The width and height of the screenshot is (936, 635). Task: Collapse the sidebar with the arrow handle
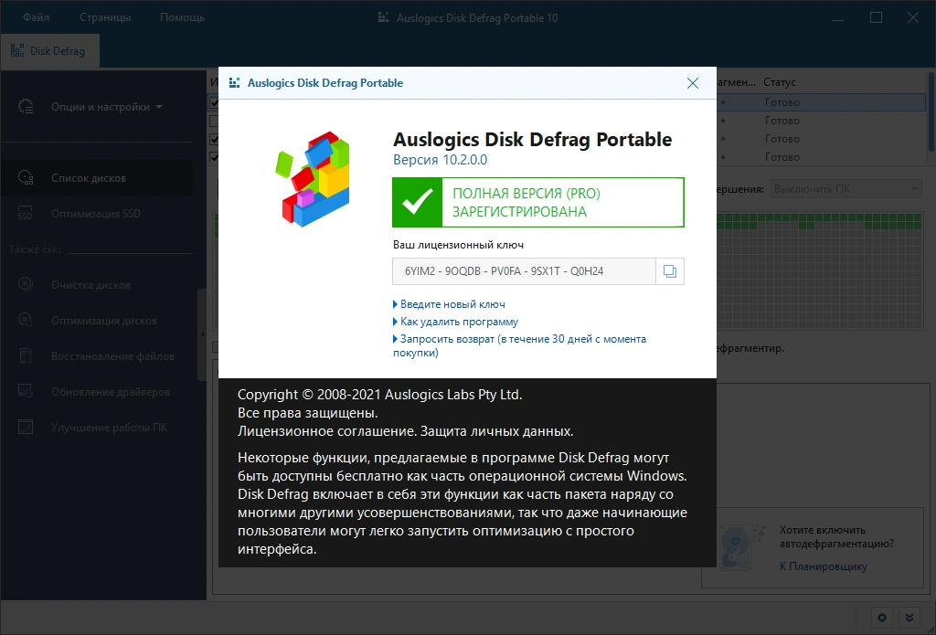tap(202, 334)
